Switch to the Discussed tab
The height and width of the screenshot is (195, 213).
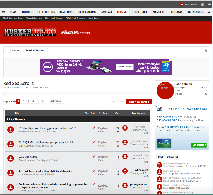click(172, 157)
